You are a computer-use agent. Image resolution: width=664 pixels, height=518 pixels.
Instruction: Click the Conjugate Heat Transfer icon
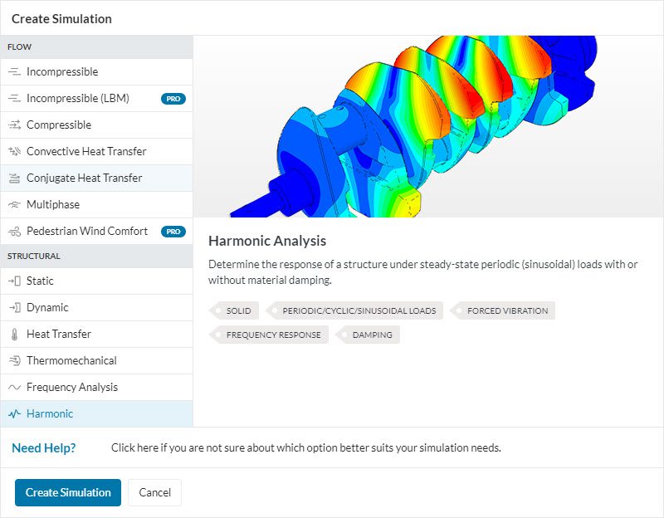(13, 178)
